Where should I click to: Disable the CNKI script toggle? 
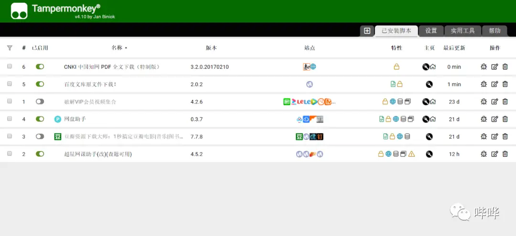point(40,67)
